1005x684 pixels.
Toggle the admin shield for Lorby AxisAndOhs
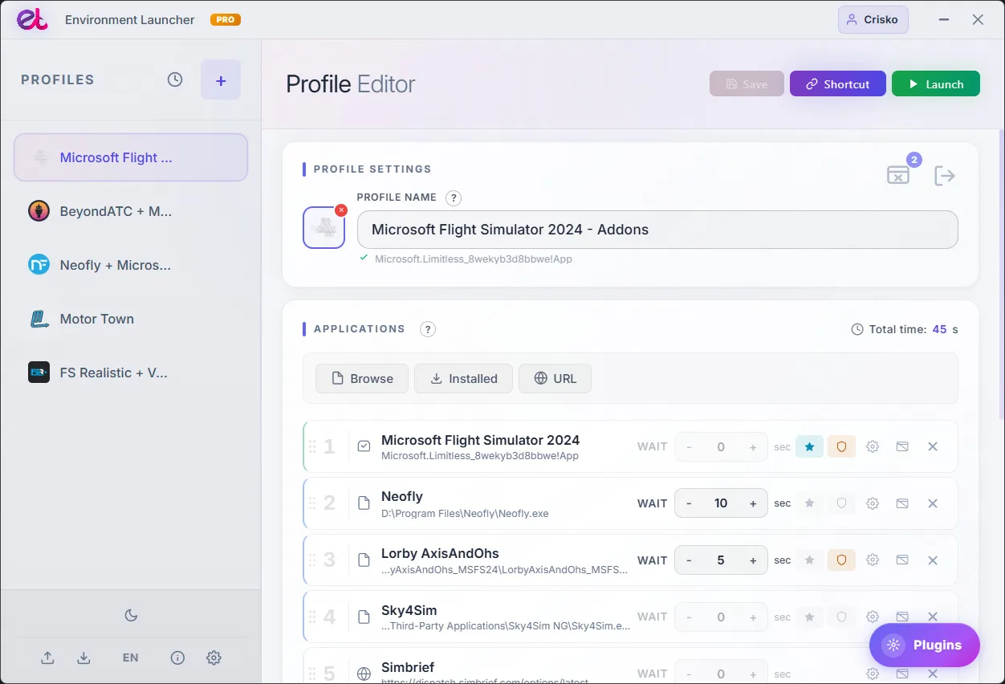click(841, 560)
